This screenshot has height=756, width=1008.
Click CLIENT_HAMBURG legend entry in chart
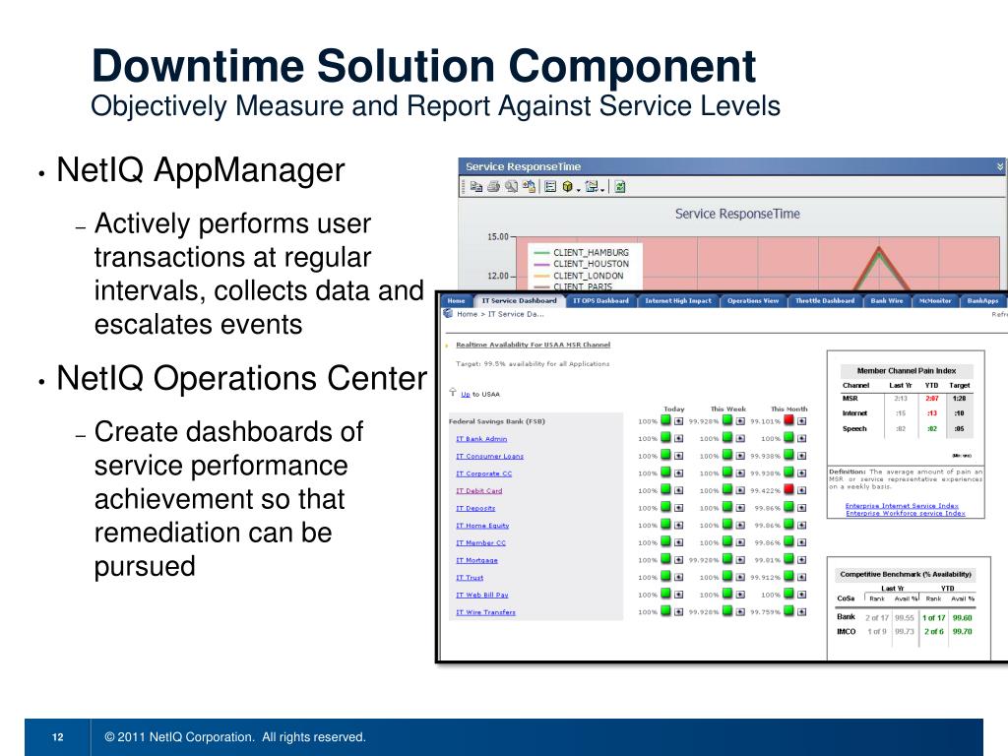tap(582, 253)
